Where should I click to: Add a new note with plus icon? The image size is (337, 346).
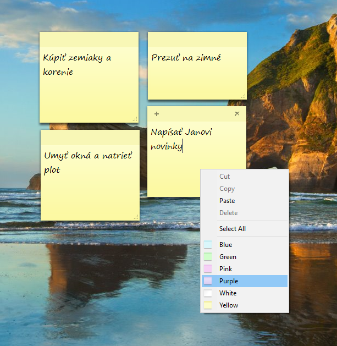click(157, 114)
